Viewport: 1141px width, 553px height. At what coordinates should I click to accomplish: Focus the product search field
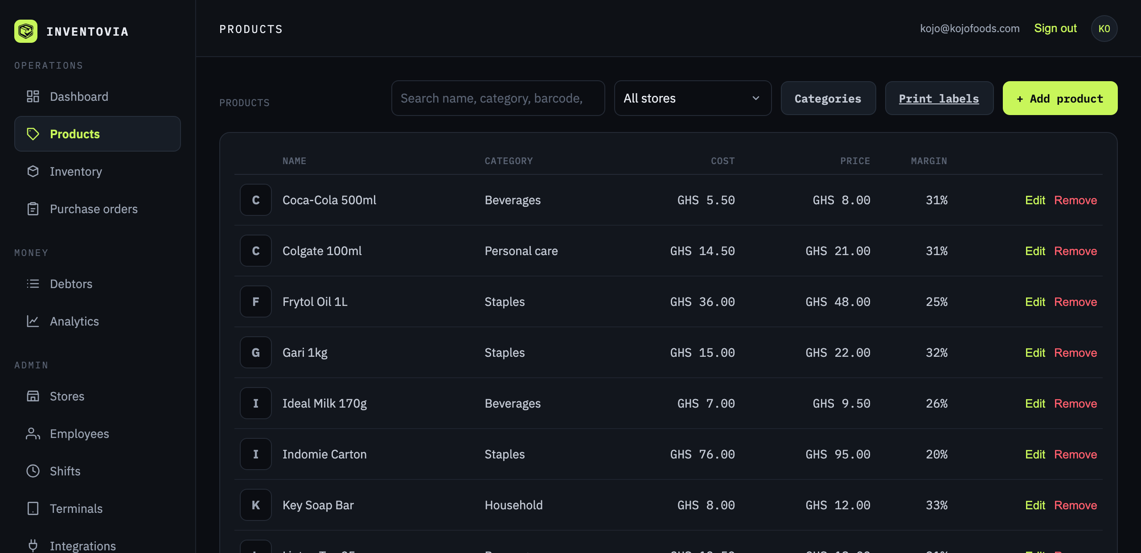pyautogui.click(x=498, y=98)
